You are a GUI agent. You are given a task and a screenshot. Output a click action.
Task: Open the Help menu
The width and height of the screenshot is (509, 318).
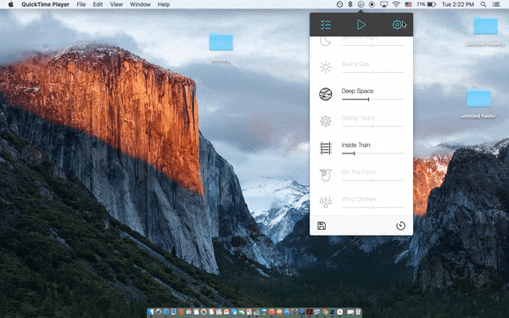click(164, 4)
